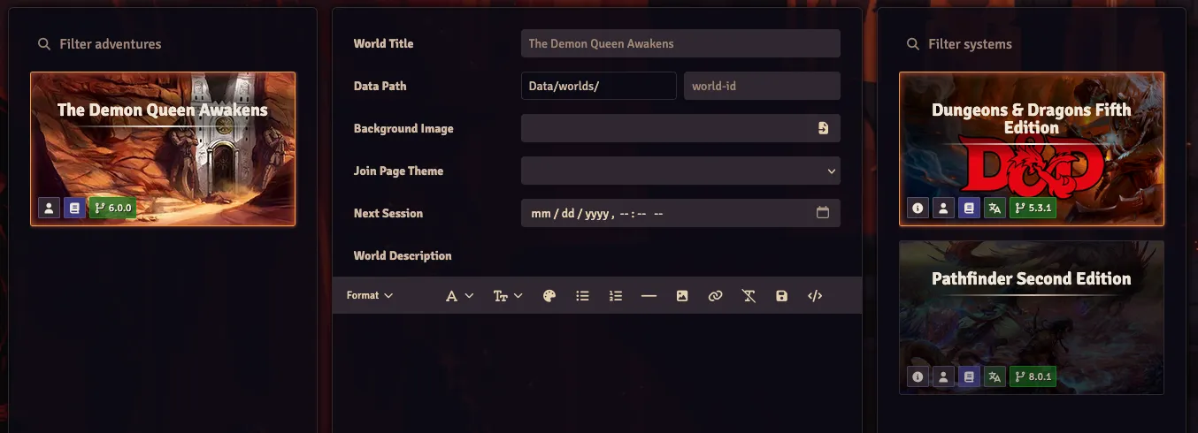Image resolution: width=1198 pixels, height=433 pixels.
Task: Clear text formatting in the editor
Action: tap(749, 296)
